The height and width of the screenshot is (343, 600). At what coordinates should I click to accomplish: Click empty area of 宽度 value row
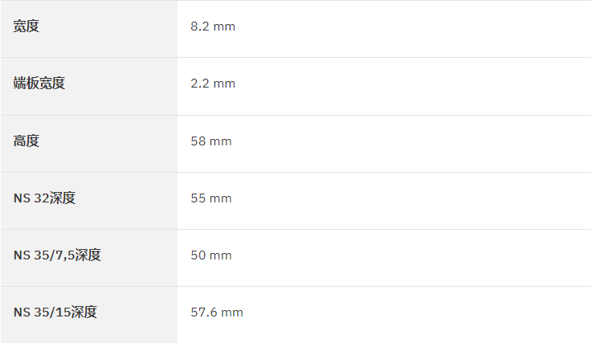point(414,29)
